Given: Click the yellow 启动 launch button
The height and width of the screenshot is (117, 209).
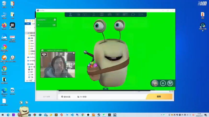Looking at the screenshot, I should coord(159,96).
